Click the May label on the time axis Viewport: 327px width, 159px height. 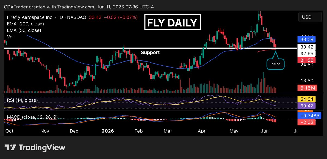pos(234,131)
